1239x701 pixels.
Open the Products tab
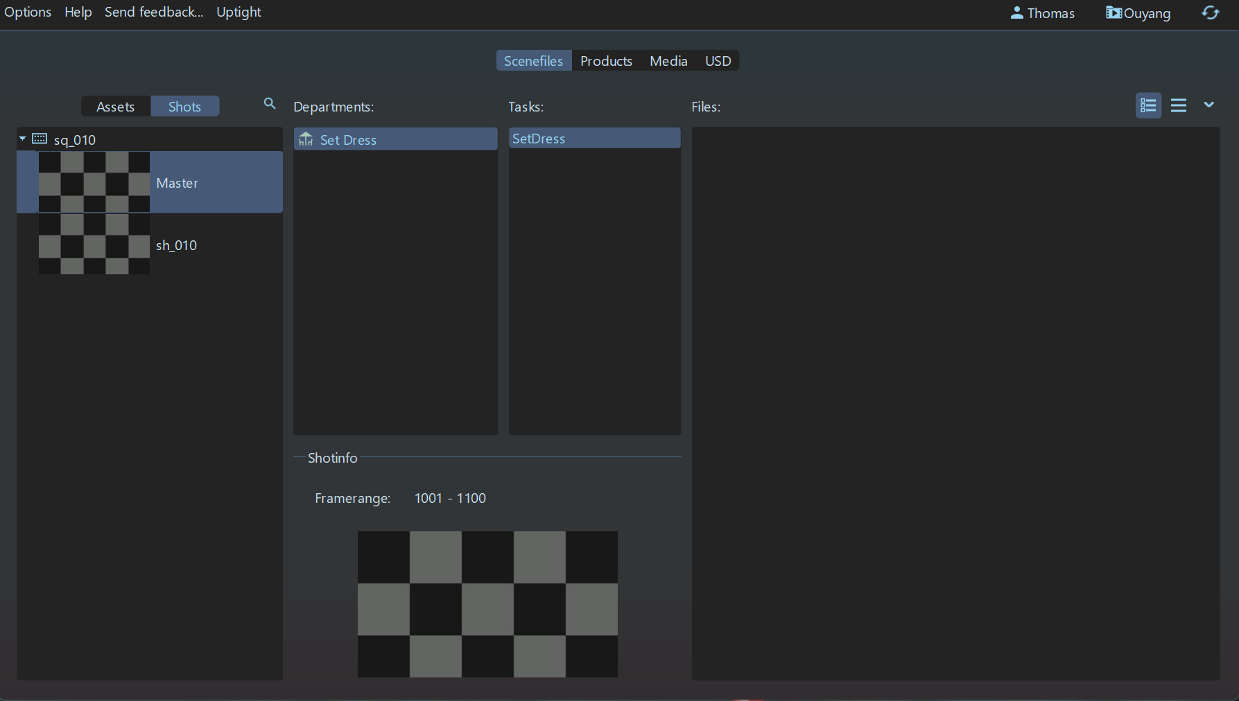(x=605, y=61)
